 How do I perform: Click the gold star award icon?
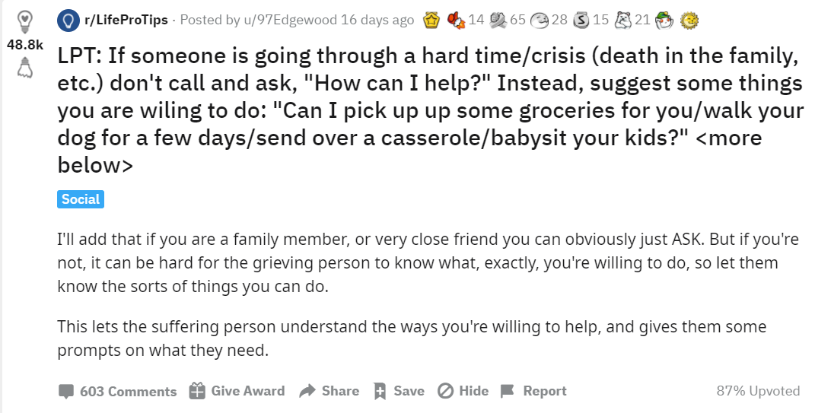(431, 21)
